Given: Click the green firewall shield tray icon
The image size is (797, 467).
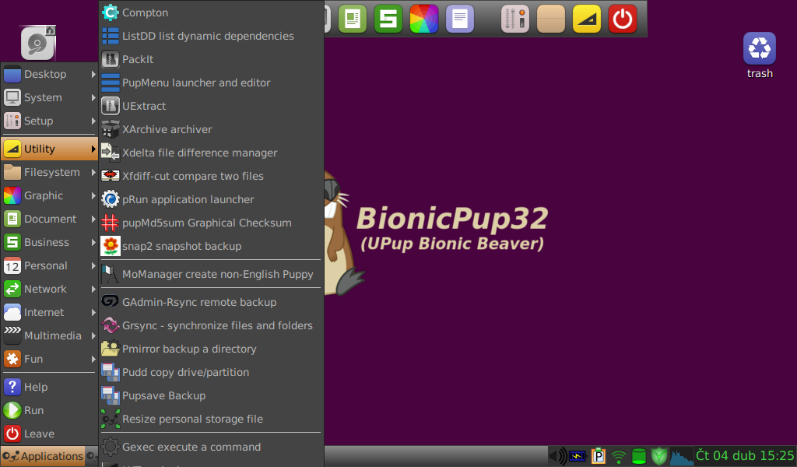Looking at the screenshot, I should point(659,456).
